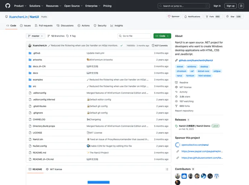Screen dimensions: 249x185
Task: Select the cefglue topic tag
Action: (217, 71)
